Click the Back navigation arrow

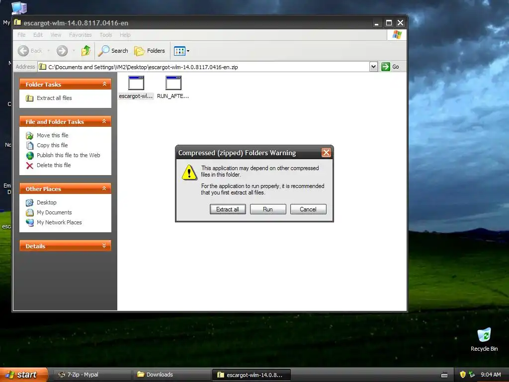pos(23,51)
